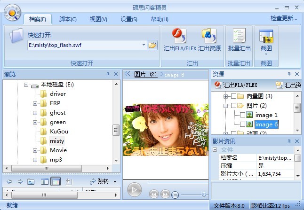Open the 批量汇出 batch export tool
Screen dimensions: 304x210
(x=239, y=36)
